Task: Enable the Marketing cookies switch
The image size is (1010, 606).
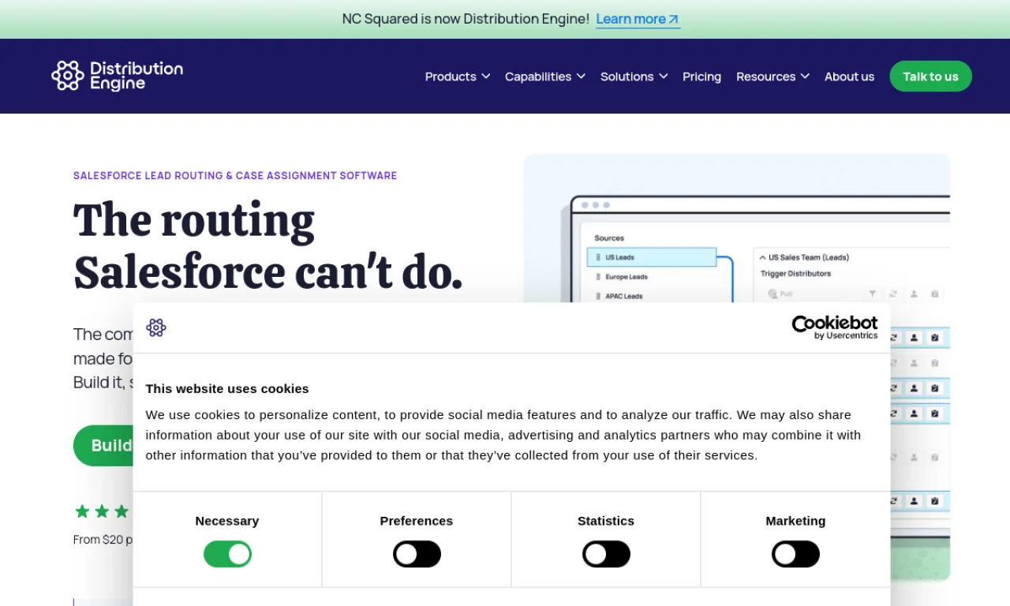Action: [795, 554]
